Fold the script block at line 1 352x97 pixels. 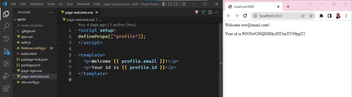pyautogui.click(x=75, y=30)
